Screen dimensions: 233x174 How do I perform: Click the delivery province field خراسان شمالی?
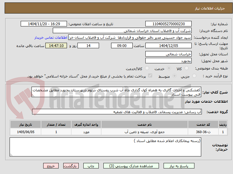(169, 54)
